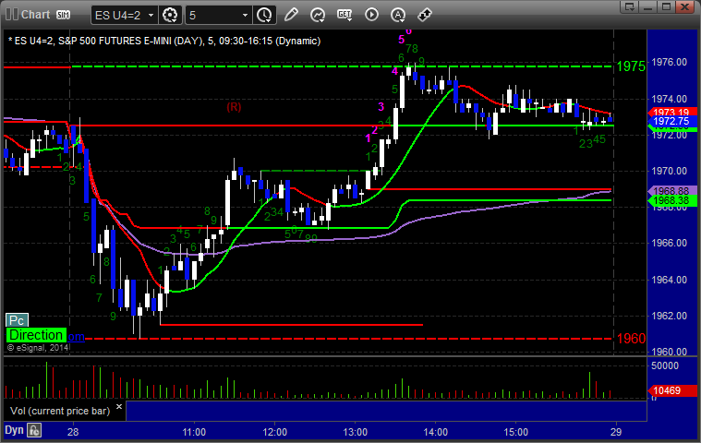This screenshot has width=701, height=443.
Task: Click the 50000 volume axis label
Action: pyautogui.click(x=665, y=365)
